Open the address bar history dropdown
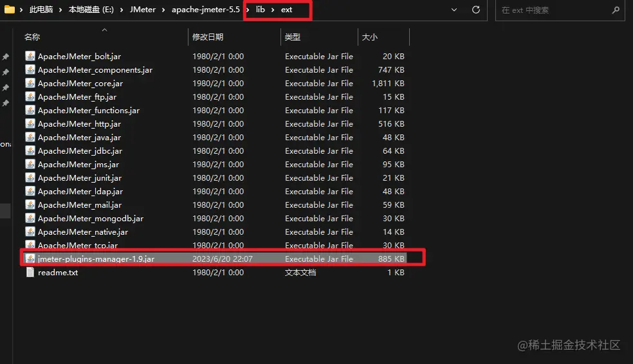 click(454, 10)
